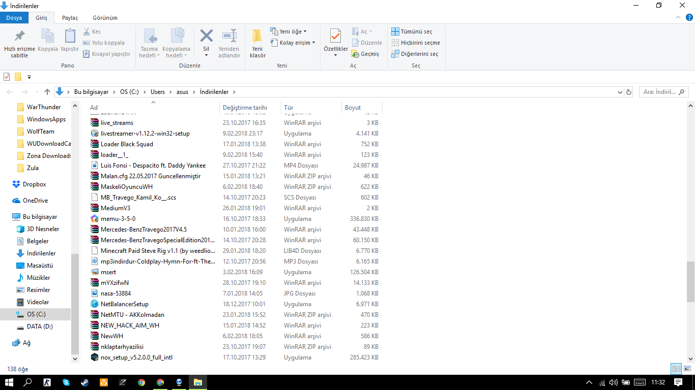Viewport: 695px width, 390px height.
Task: Click the Geçmiş (History) button
Action: (365, 54)
